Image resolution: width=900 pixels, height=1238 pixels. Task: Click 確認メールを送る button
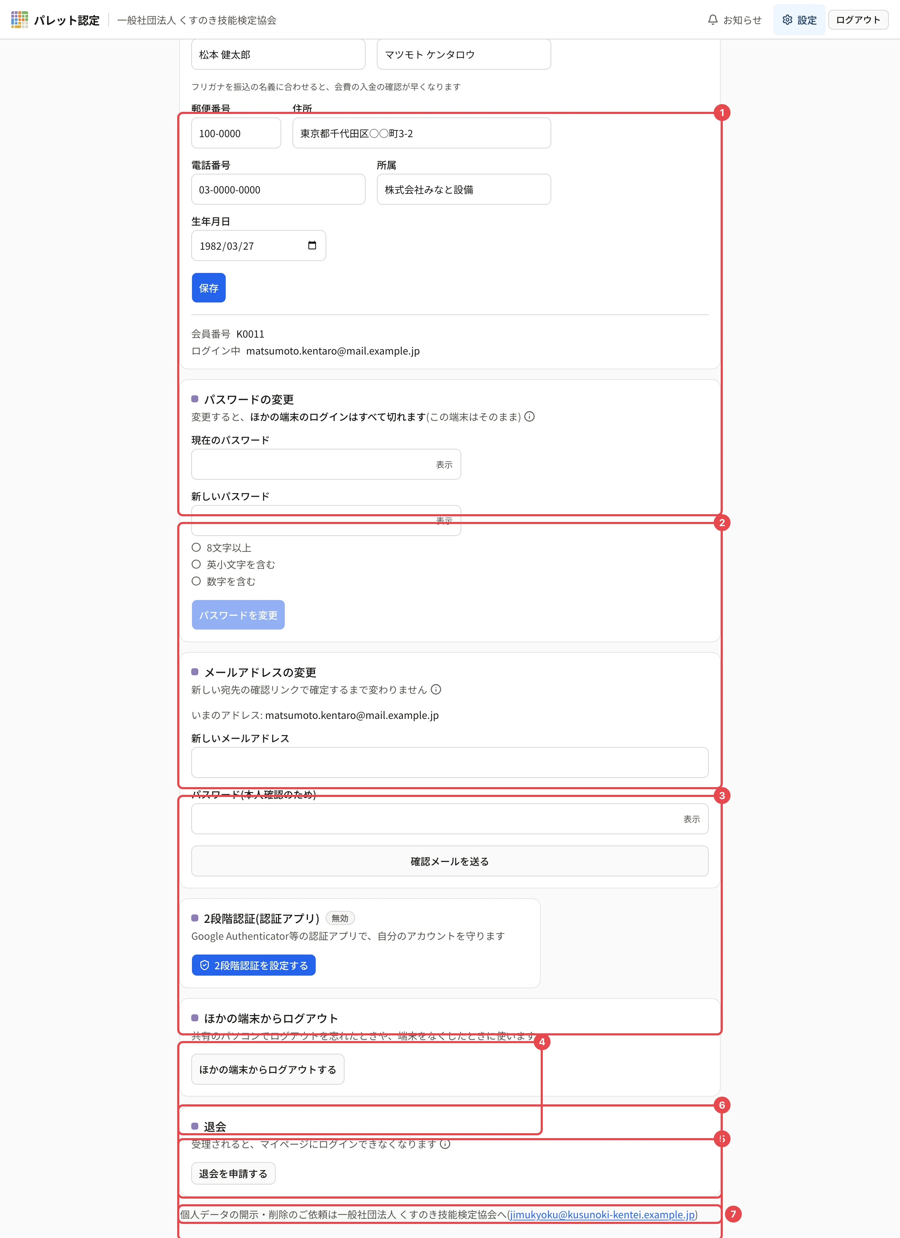point(450,861)
